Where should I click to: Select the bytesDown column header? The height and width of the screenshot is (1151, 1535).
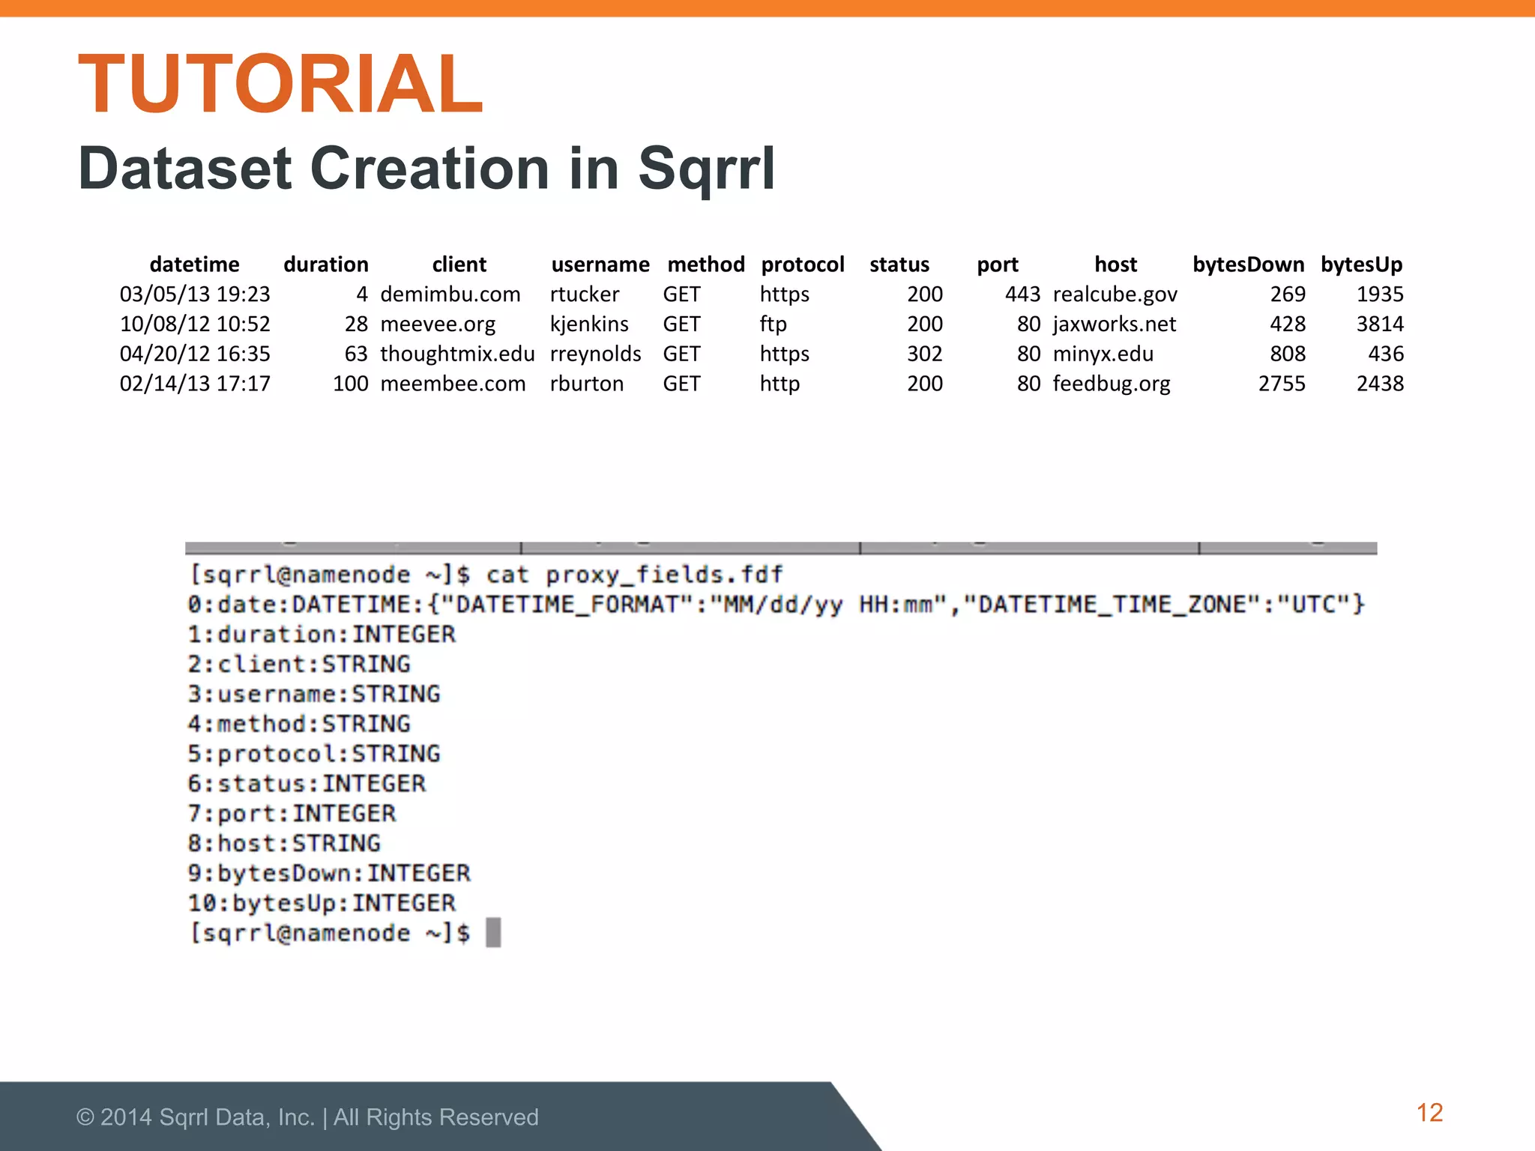point(1249,265)
